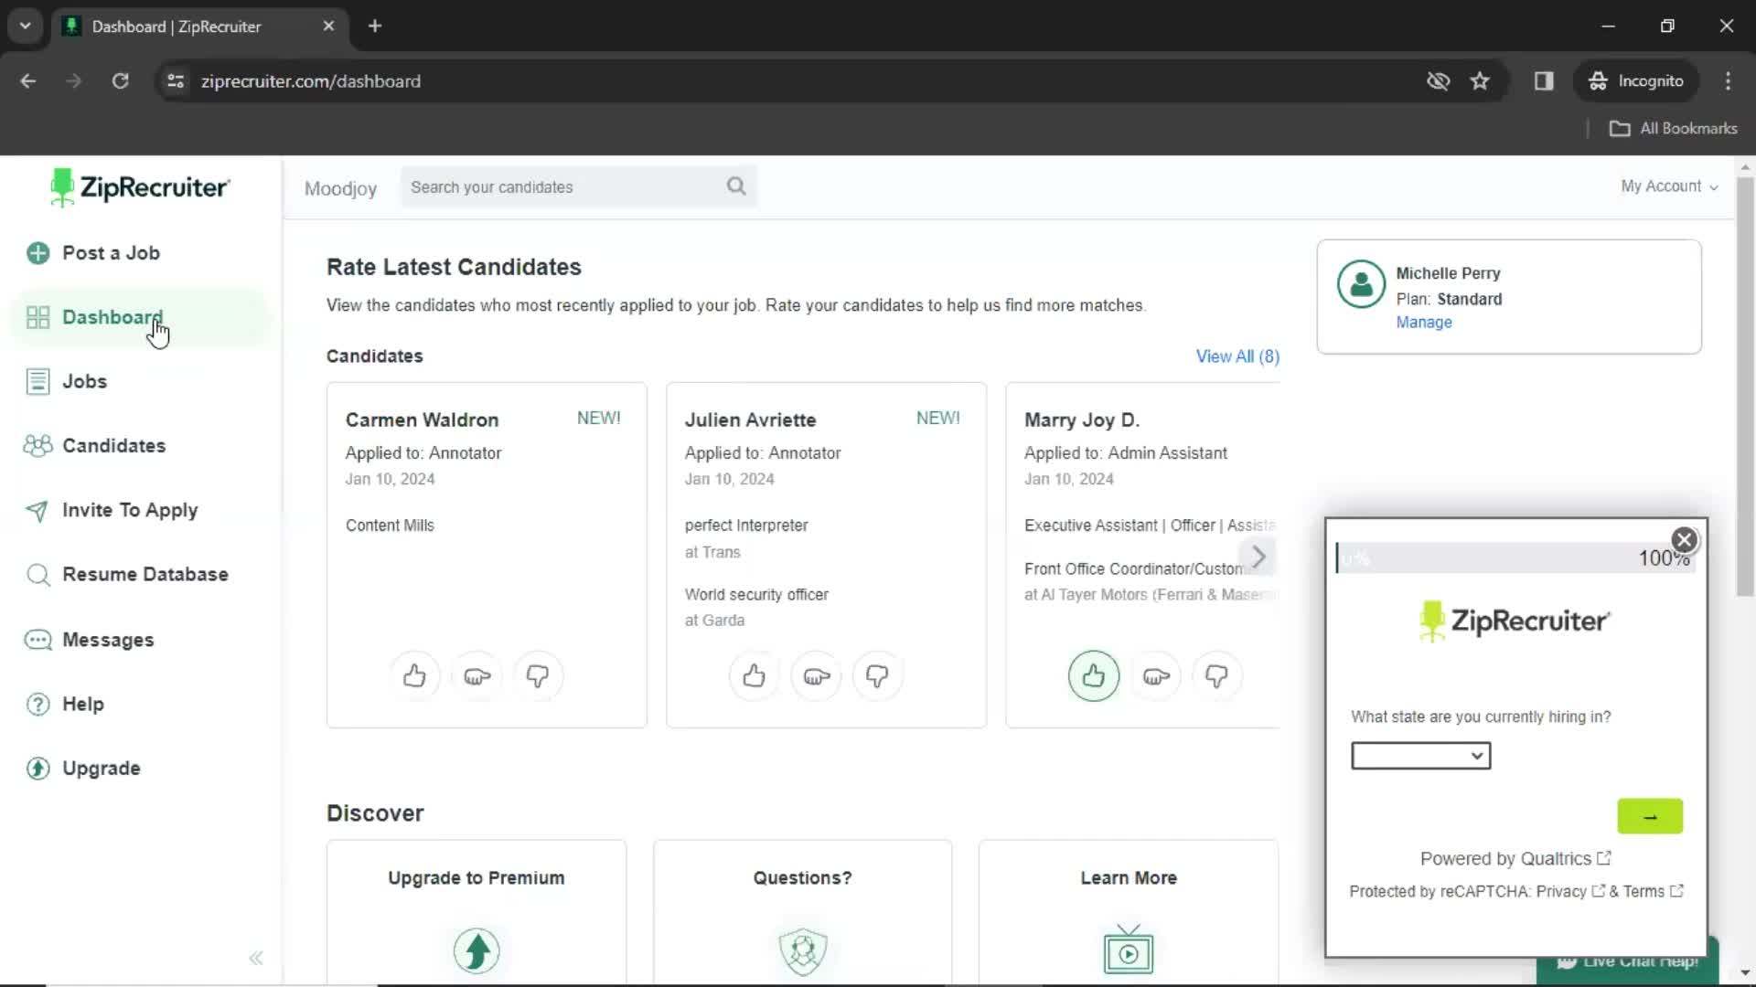View site information icon
The image size is (1756, 987).
(x=176, y=81)
